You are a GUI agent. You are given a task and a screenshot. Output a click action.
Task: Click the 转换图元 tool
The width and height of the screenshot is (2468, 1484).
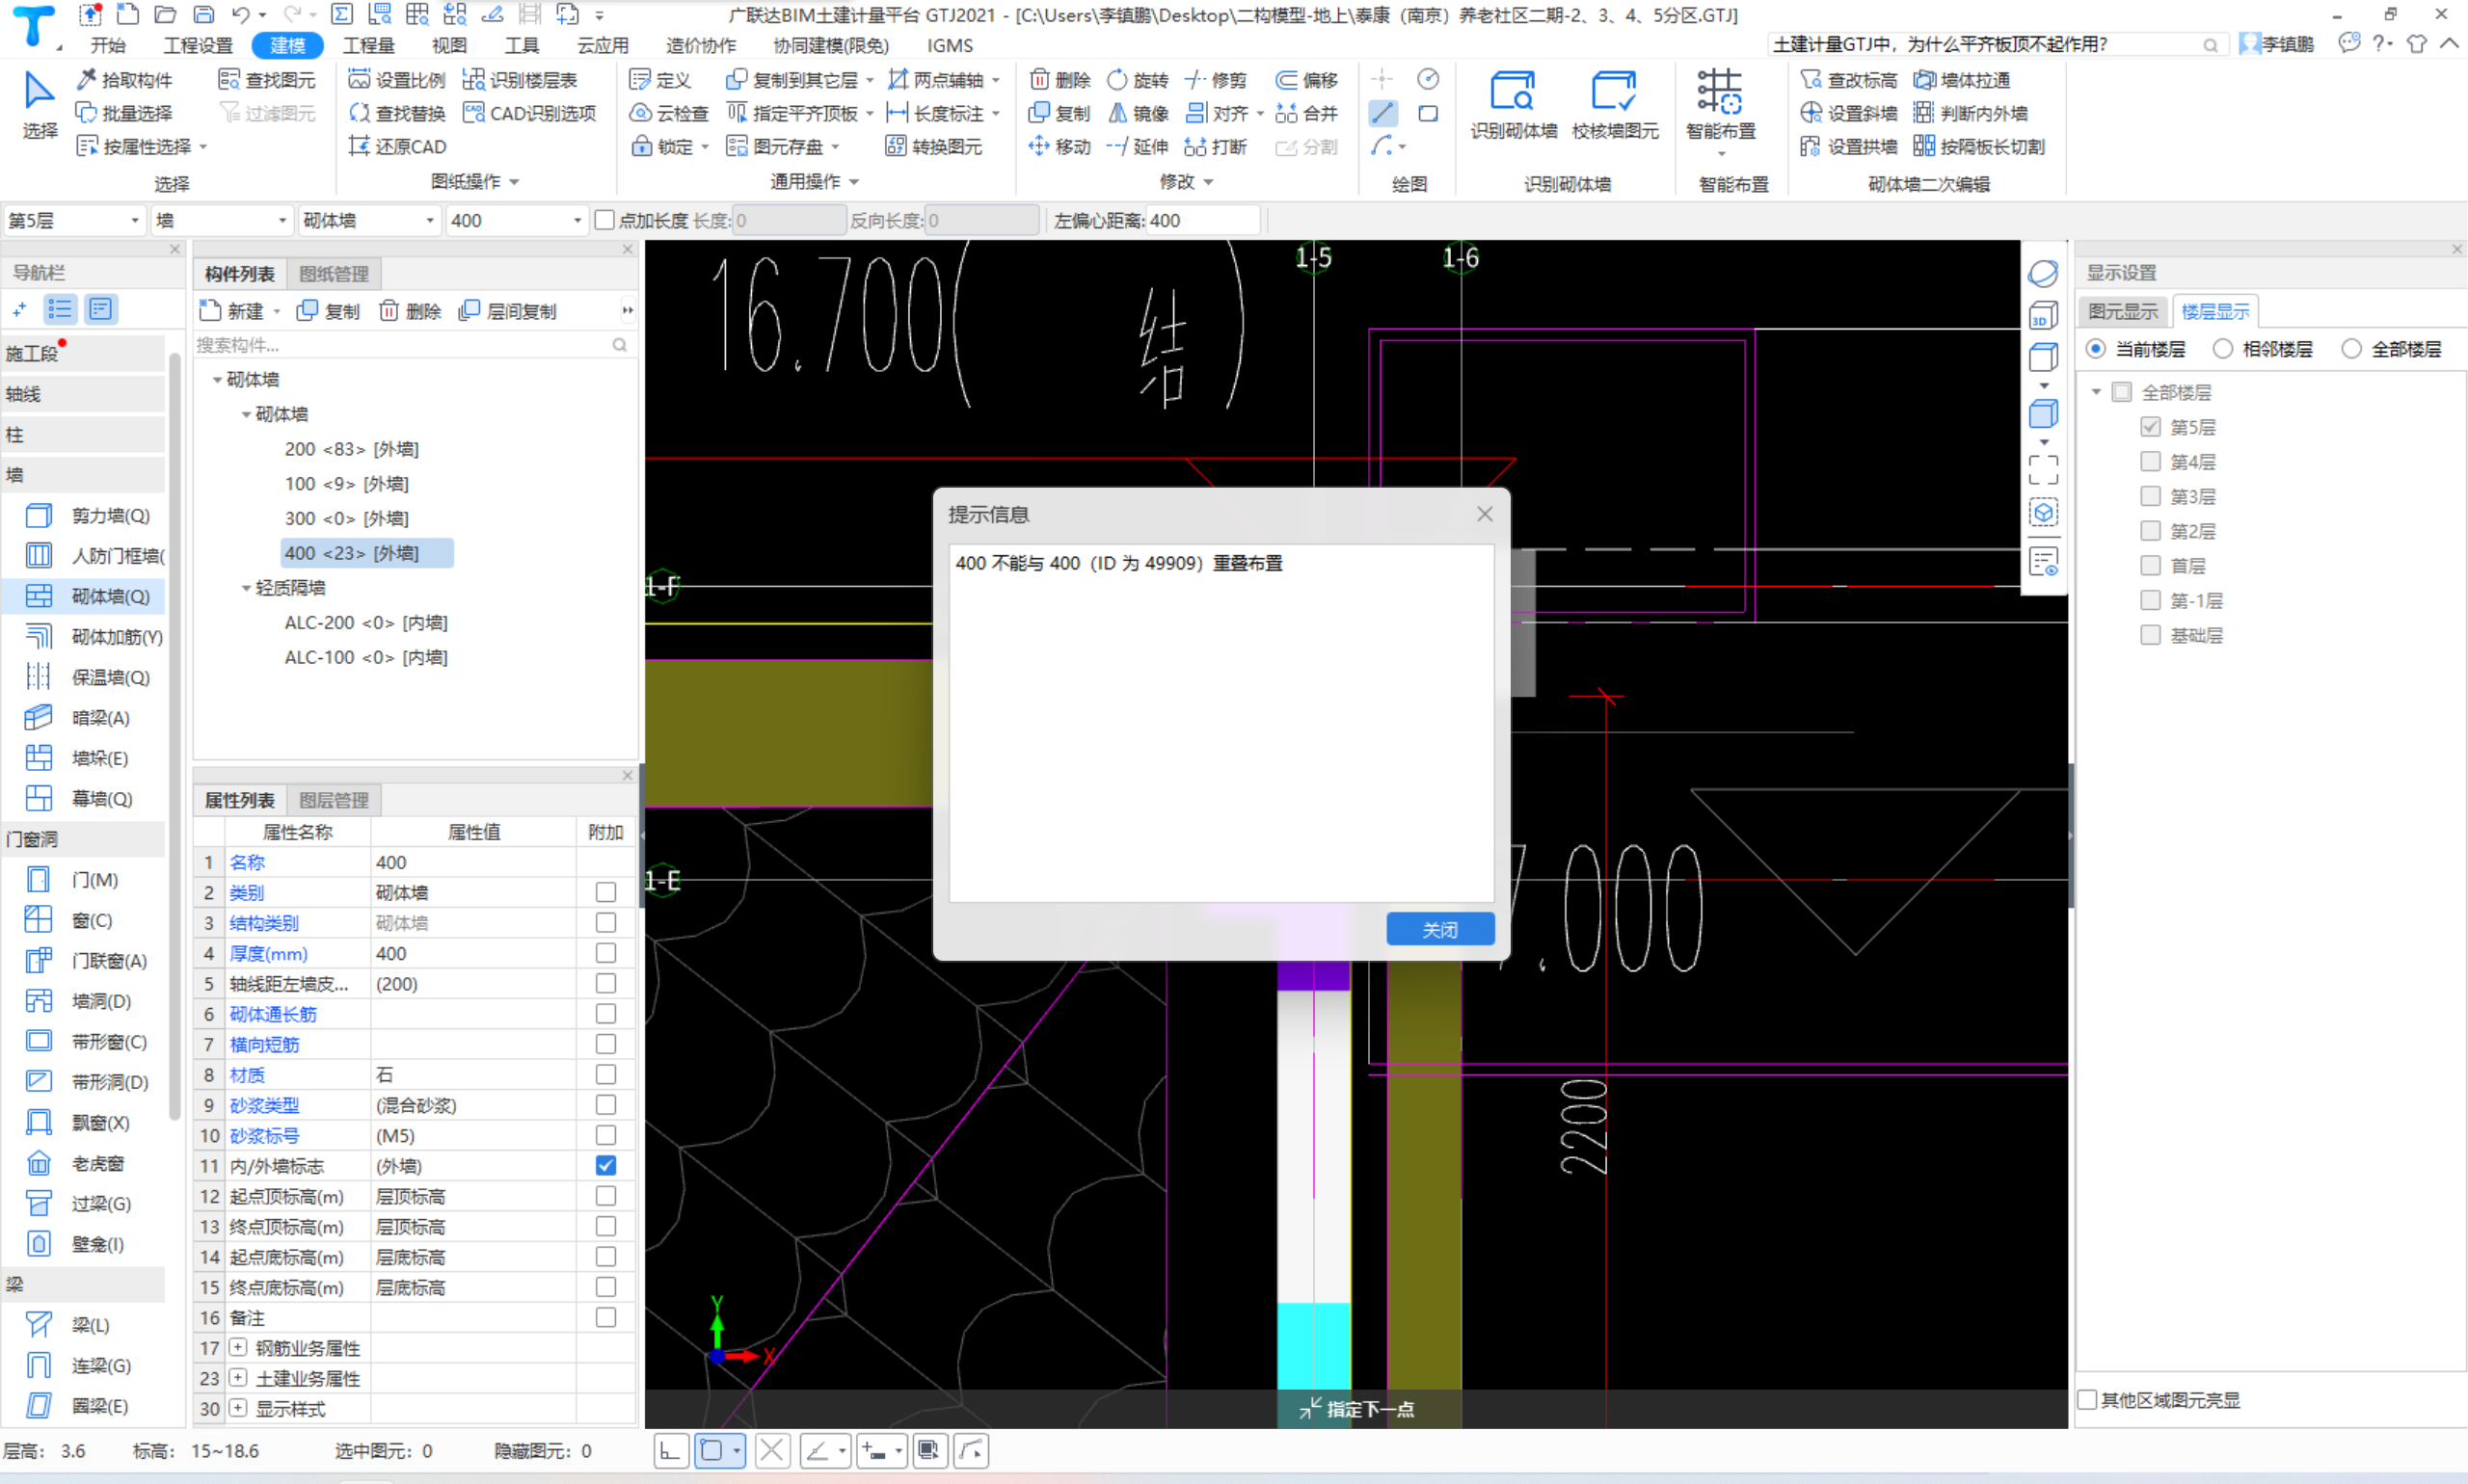934,146
